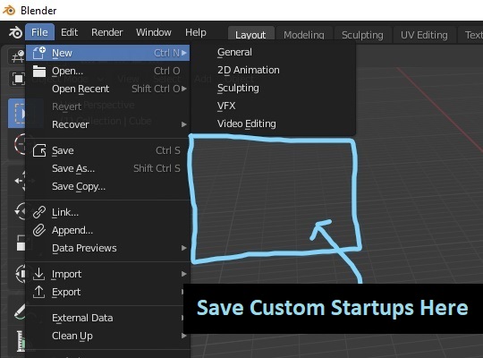Image resolution: width=483 pixels, height=358 pixels.
Task: Choose Save from the File menu
Action: (108, 150)
